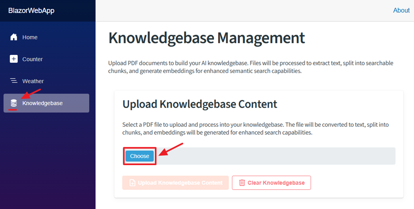Open the About link
Viewport: 414px width, 209px height.
[401, 10]
